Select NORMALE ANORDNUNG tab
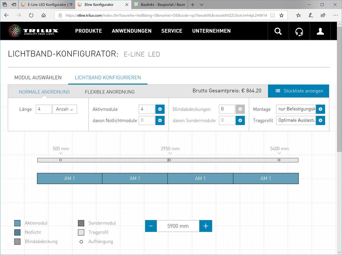This screenshot has width=342, height=255. 44,92
